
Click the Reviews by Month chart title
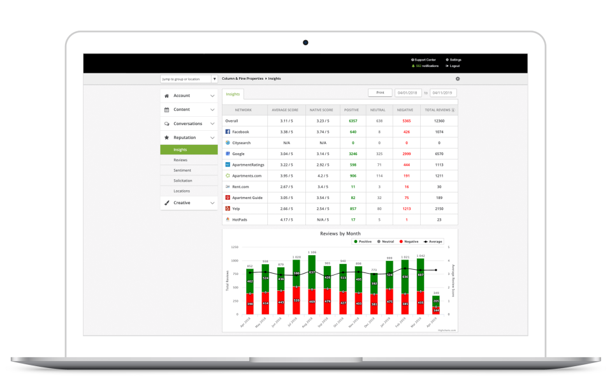click(x=340, y=233)
